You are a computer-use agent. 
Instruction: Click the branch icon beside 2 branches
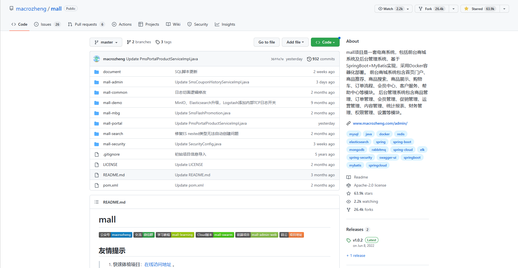129,42
